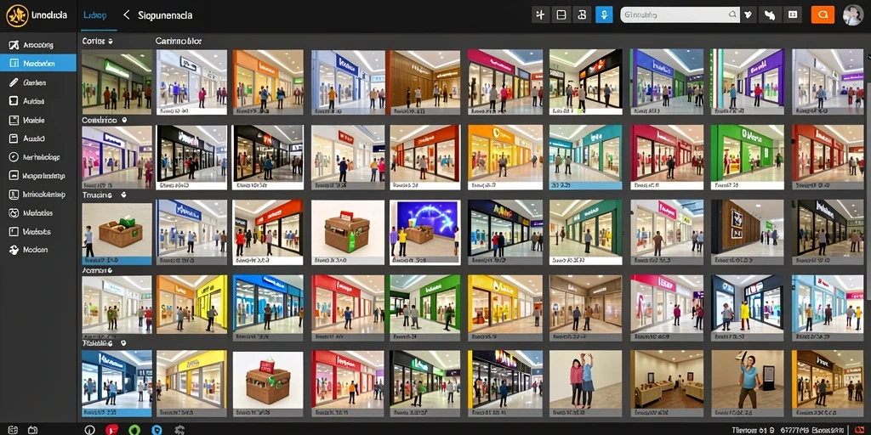Collapse the Conidrice section arrow
871x435 pixels.
[124, 120]
